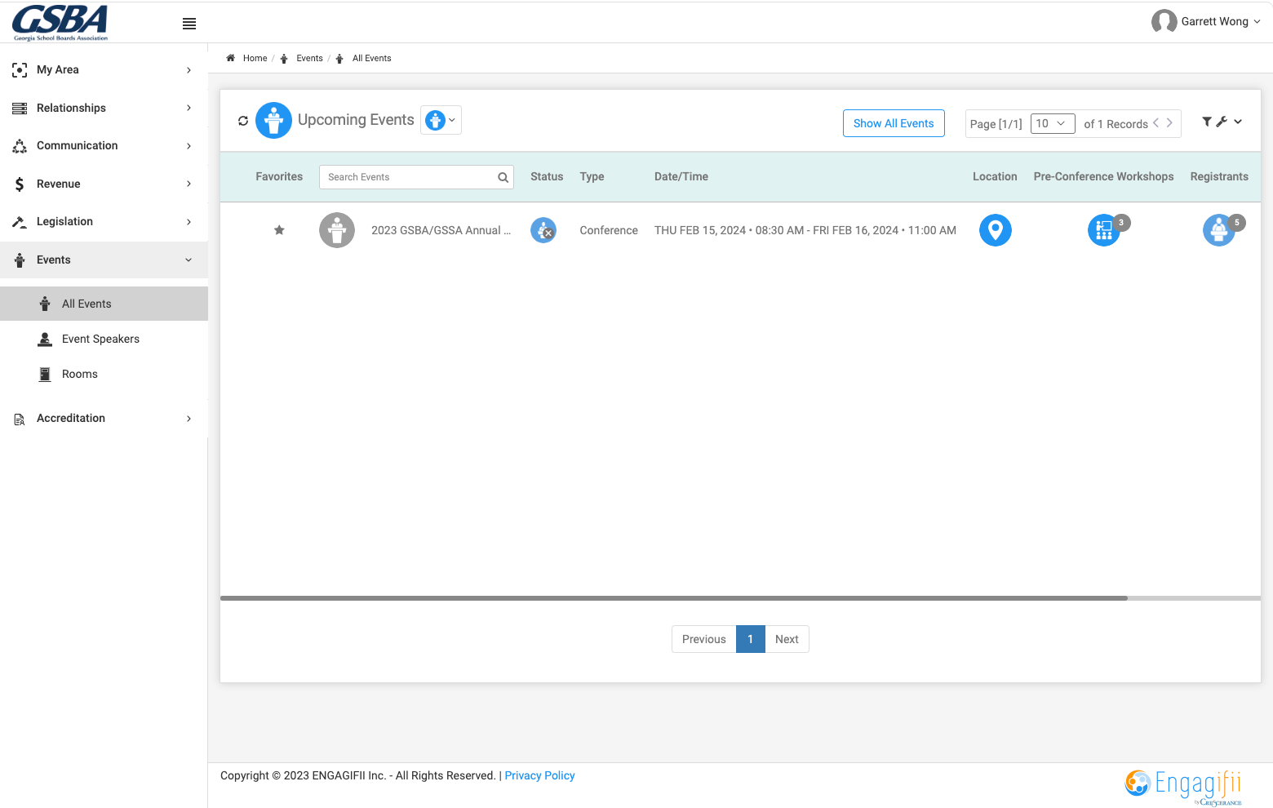The image size is (1273, 808).
Task: Click Show All Events button
Action: (894, 123)
